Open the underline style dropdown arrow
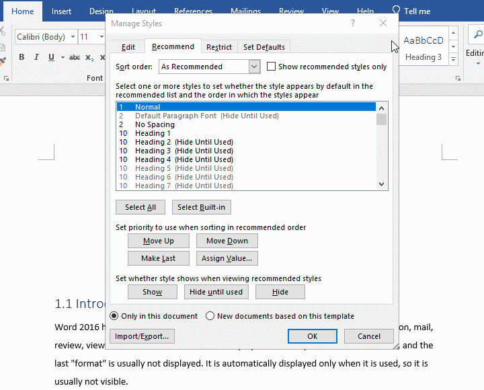 63,57
